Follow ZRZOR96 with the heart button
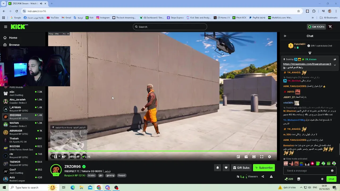 226,168
